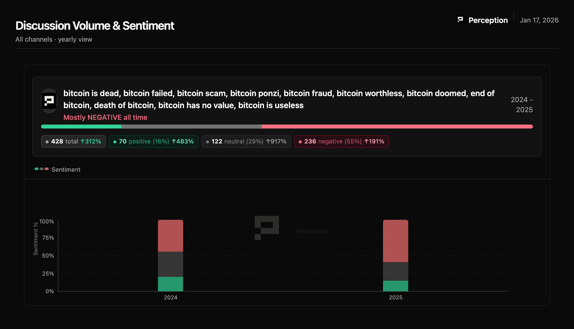This screenshot has height=329, width=574.
Task: Click the up arrow in total chip
Action: click(x=83, y=141)
